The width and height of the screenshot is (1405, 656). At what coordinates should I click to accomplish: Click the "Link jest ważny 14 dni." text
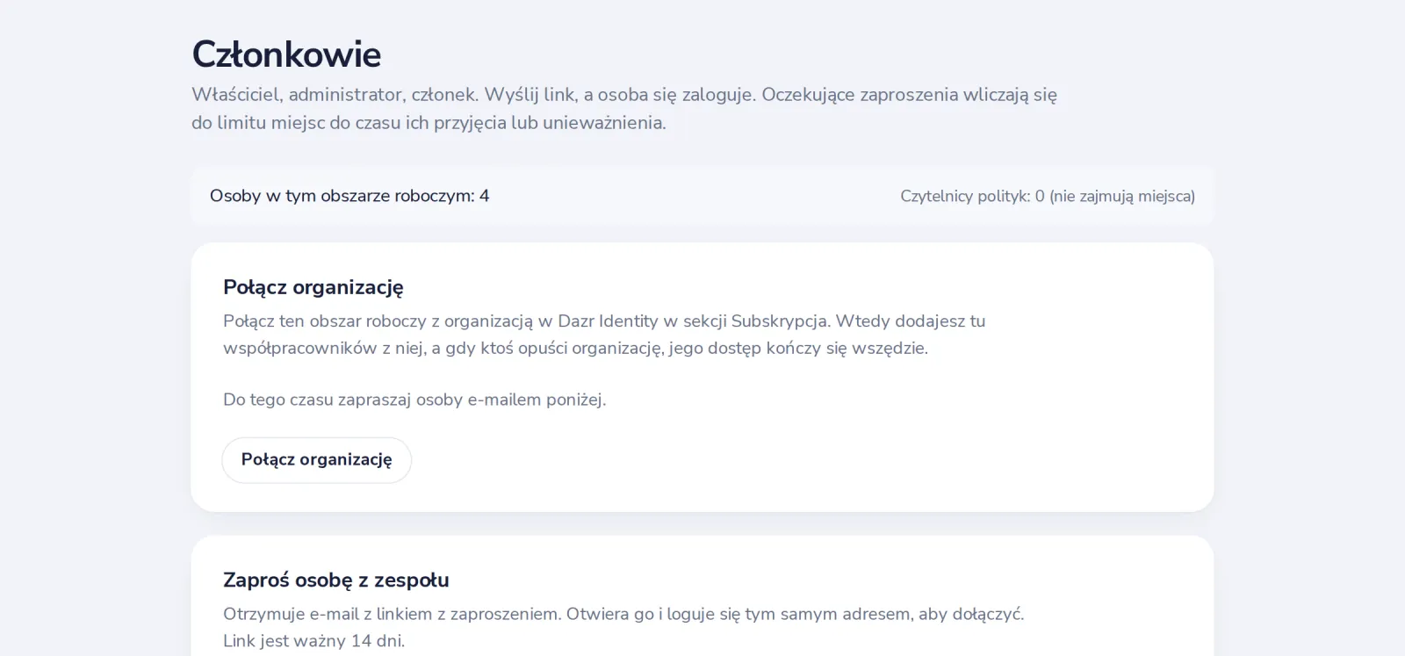(314, 640)
